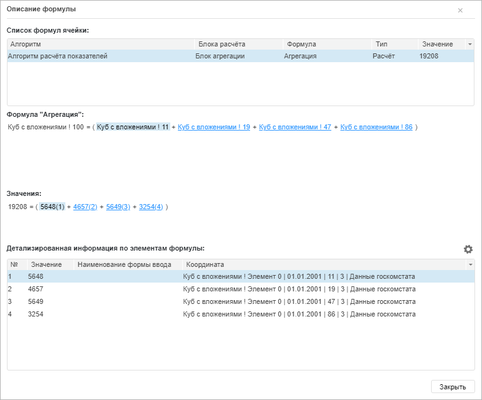Click Наименование формы ввода column header
This screenshot has height=400, width=482.
click(x=127, y=265)
